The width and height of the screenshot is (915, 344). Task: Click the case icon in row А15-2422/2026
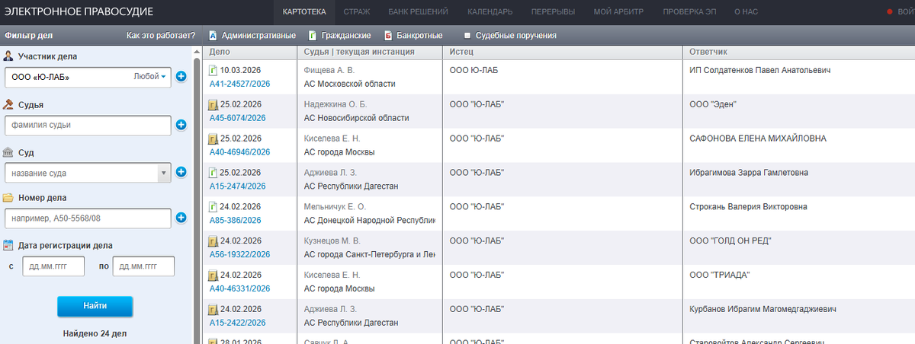coord(213,311)
